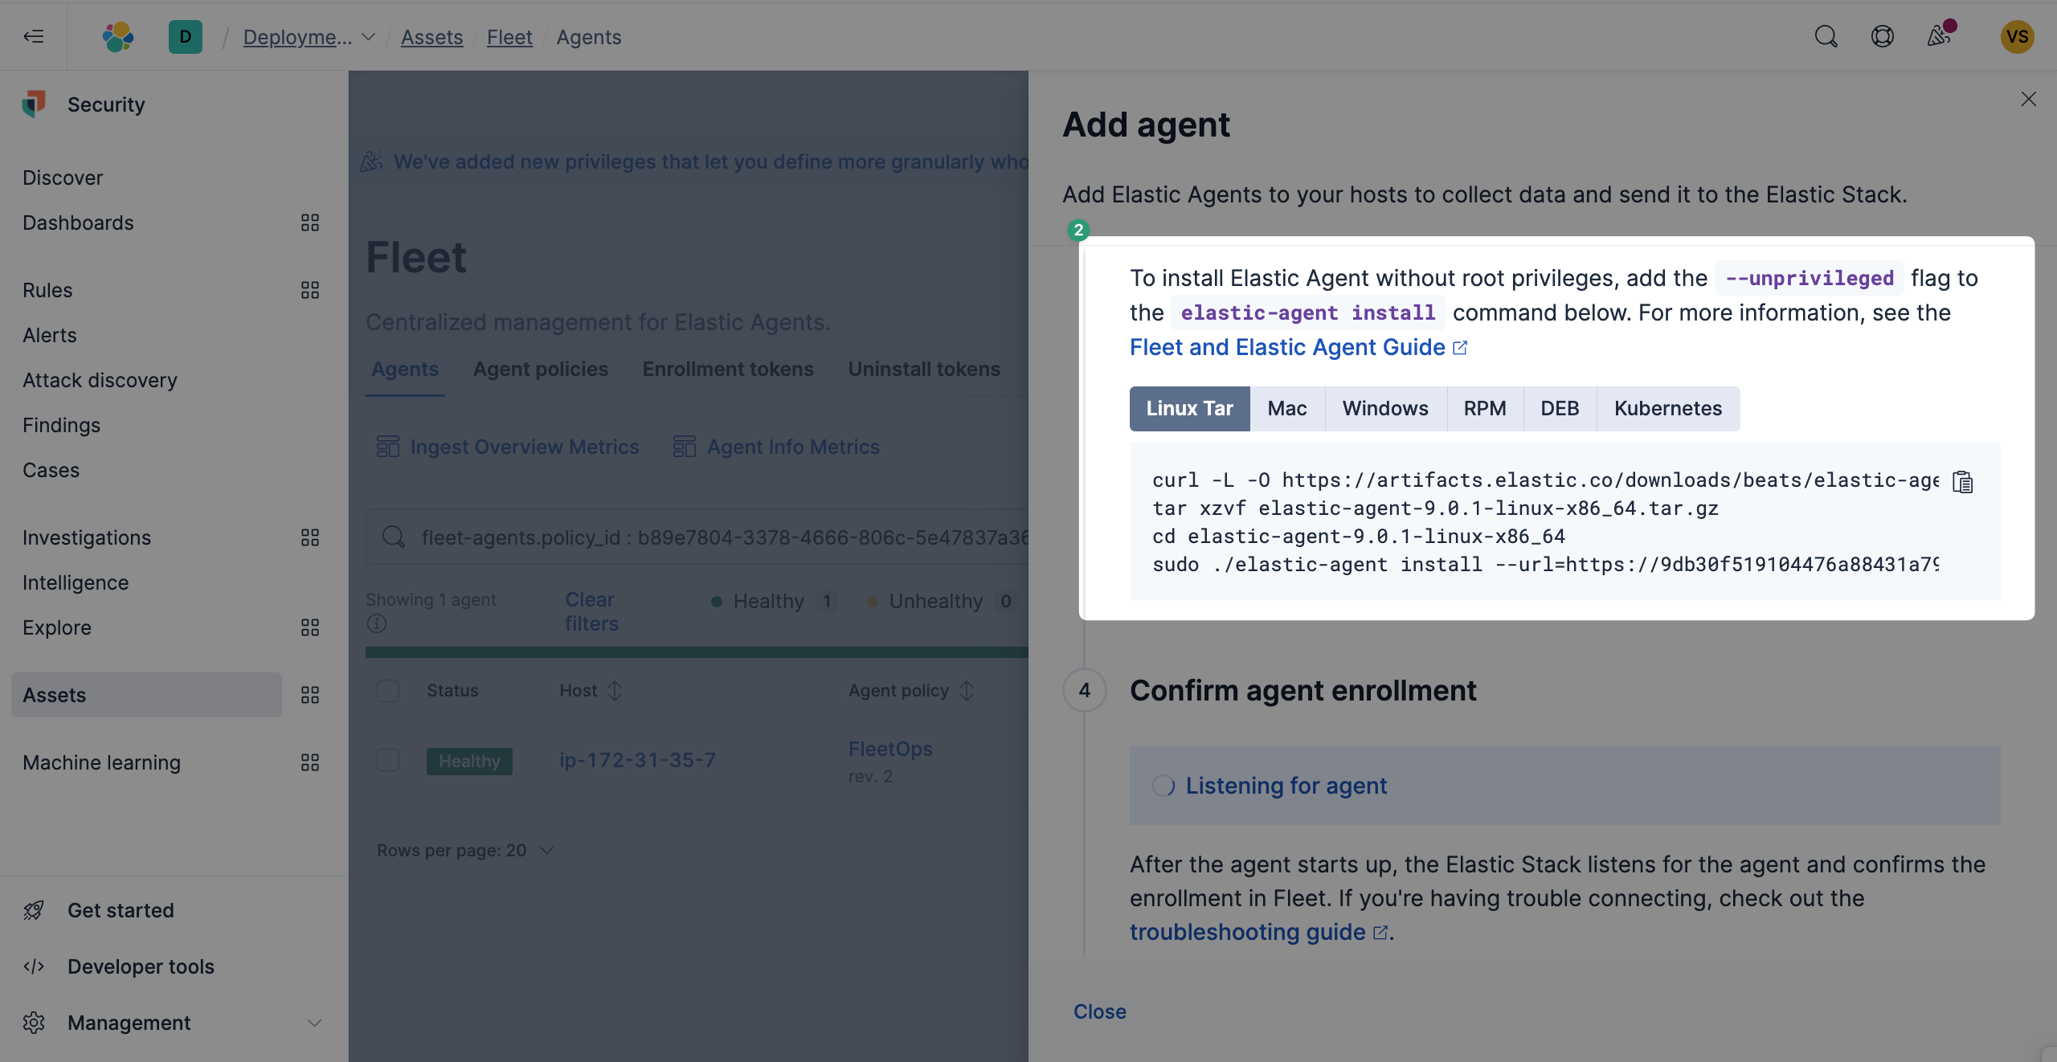Open Rows per page dropdown

(x=465, y=850)
